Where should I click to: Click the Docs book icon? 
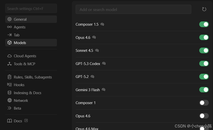click(9, 121)
